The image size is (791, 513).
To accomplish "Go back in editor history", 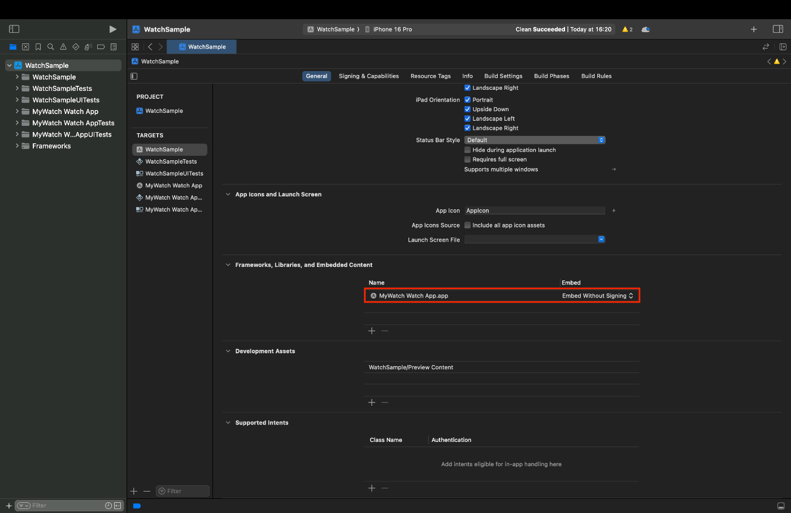I will pyautogui.click(x=150, y=47).
